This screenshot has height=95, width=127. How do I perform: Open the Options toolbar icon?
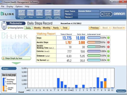(39, 14)
